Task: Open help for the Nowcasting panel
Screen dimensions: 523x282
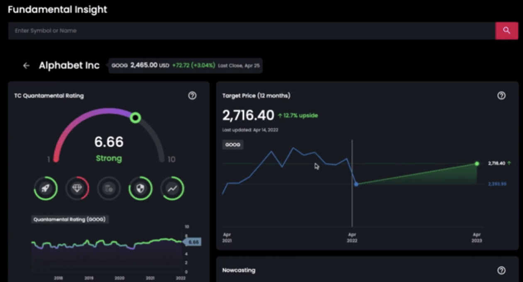Action: (501, 270)
